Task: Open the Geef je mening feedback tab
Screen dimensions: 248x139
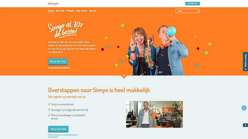Action: pyautogui.click(x=245, y=61)
